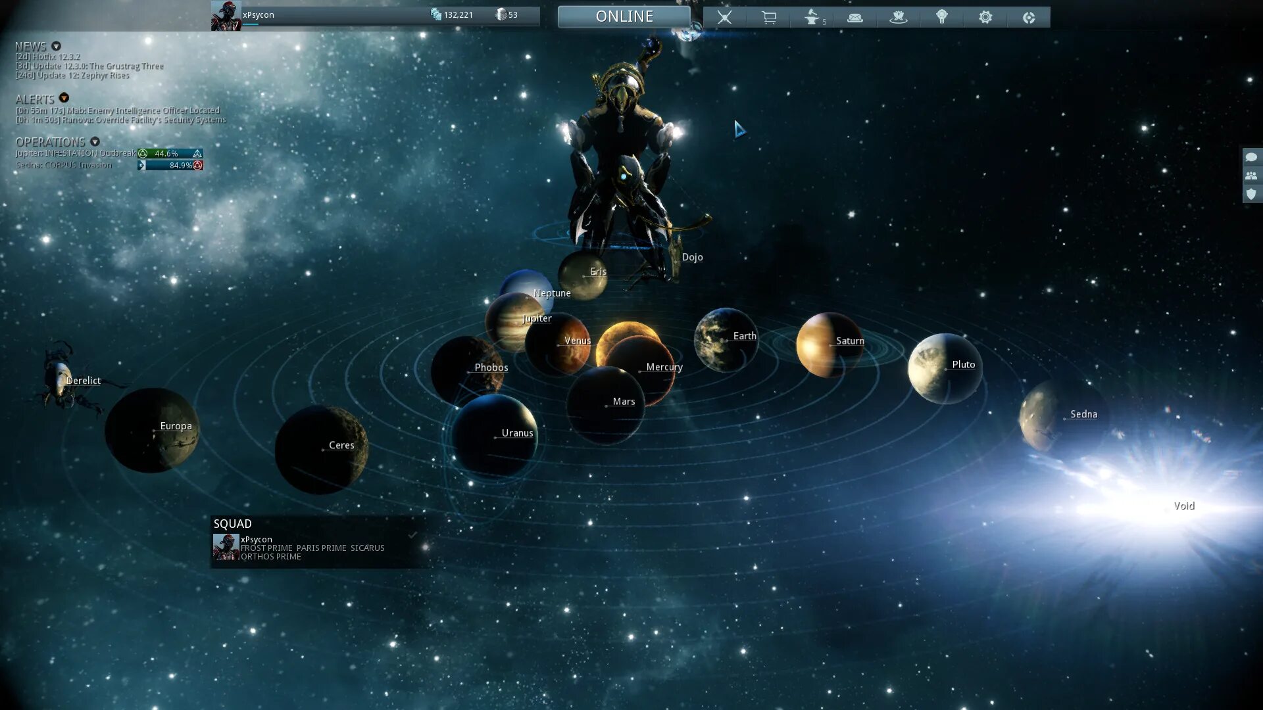Select the Saturn planet
Viewport: 1263px width, 710px height.
pos(829,344)
